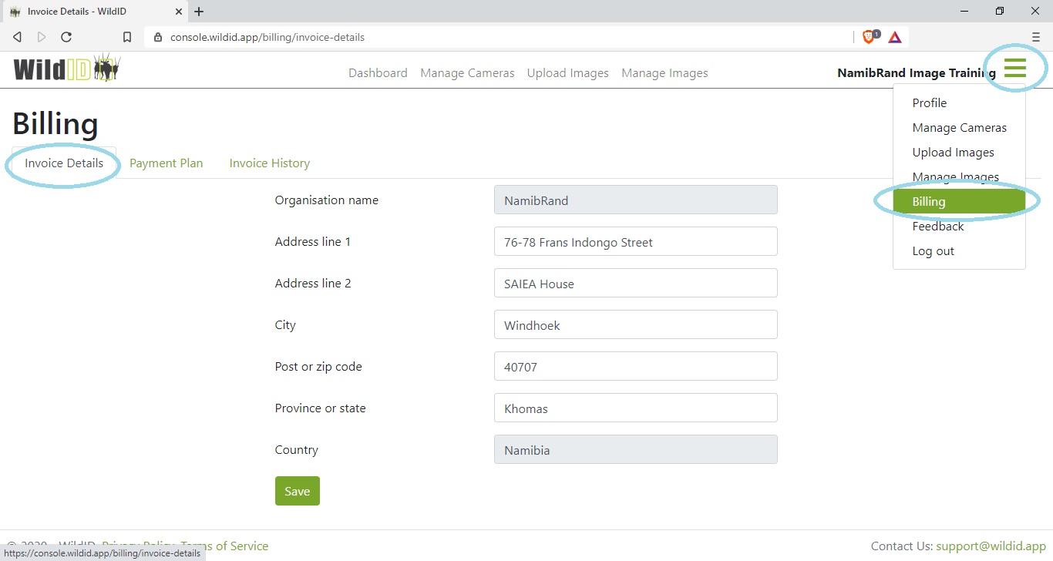
Task: Click the Country label
Action: click(x=297, y=450)
